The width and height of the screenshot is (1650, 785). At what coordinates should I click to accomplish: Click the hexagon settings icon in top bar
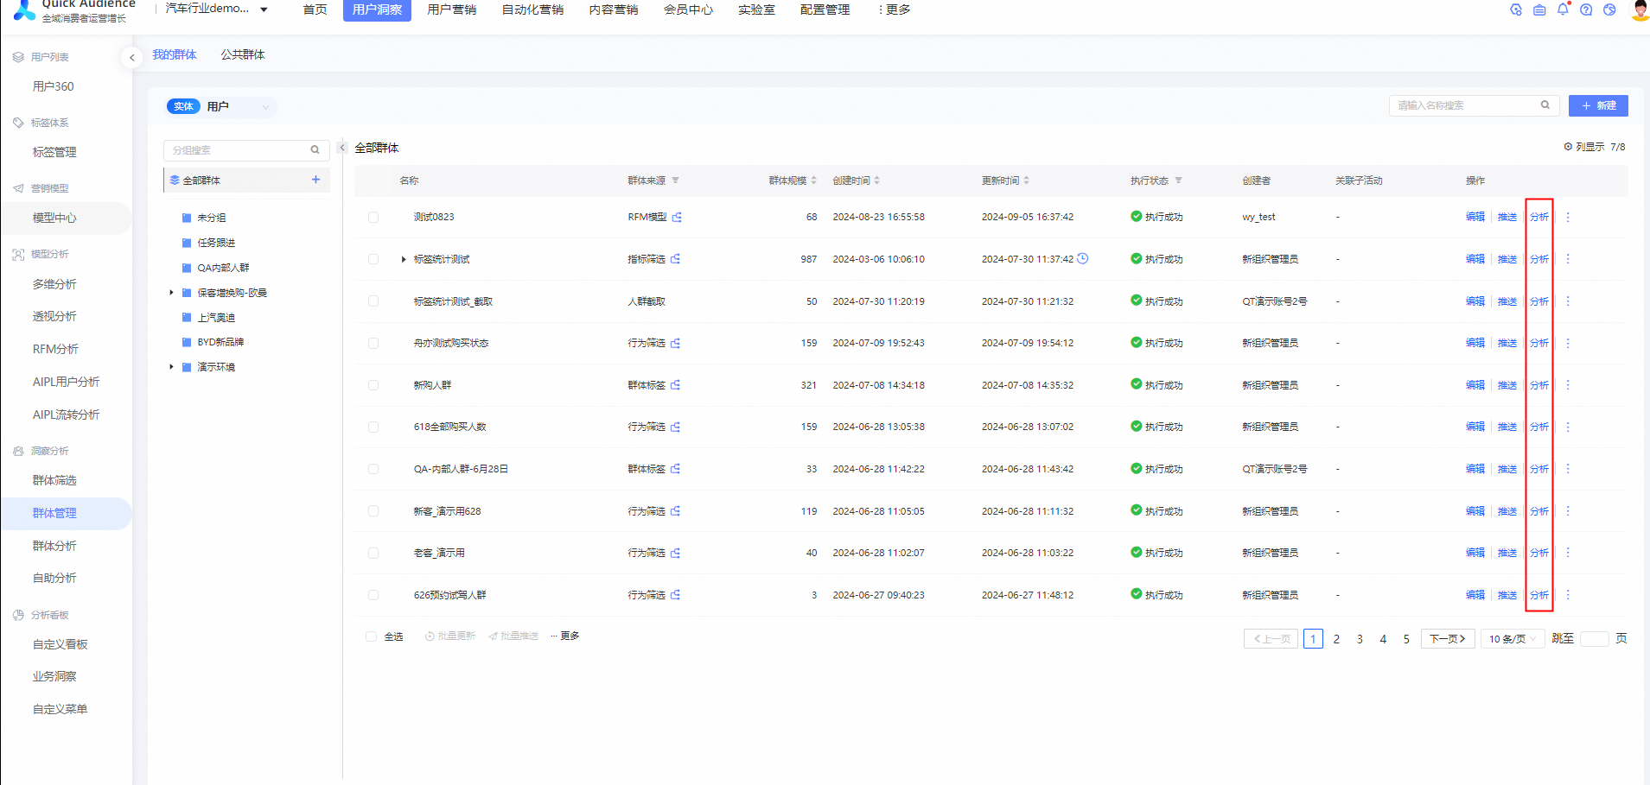click(1516, 9)
